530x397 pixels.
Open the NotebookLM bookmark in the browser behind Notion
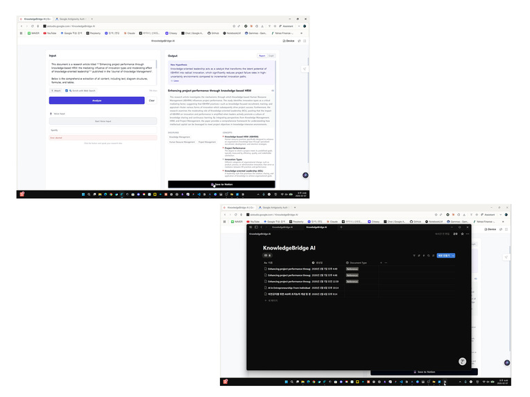tap(434, 222)
